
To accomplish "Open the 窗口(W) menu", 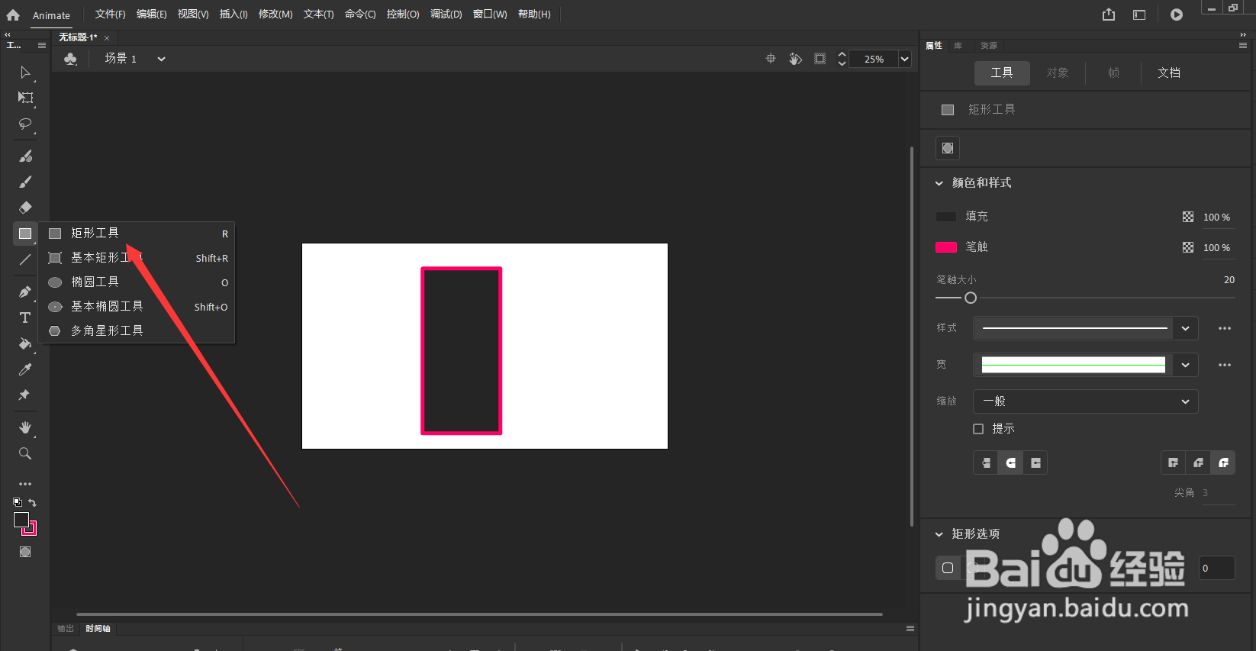I will pyautogui.click(x=490, y=15).
